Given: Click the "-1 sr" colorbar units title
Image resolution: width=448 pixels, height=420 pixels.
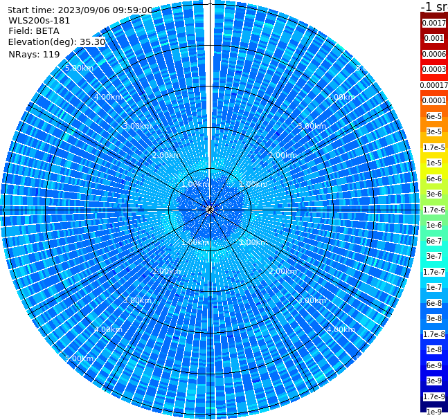Looking at the screenshot, I should (434, 6).
